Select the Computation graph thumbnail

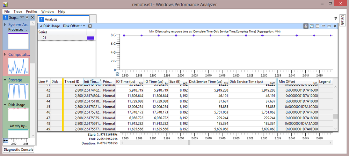[x=18, y=66]
